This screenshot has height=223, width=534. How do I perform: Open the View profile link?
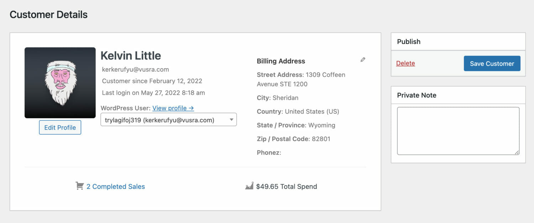pyautogui.click(x=173, y=108)
